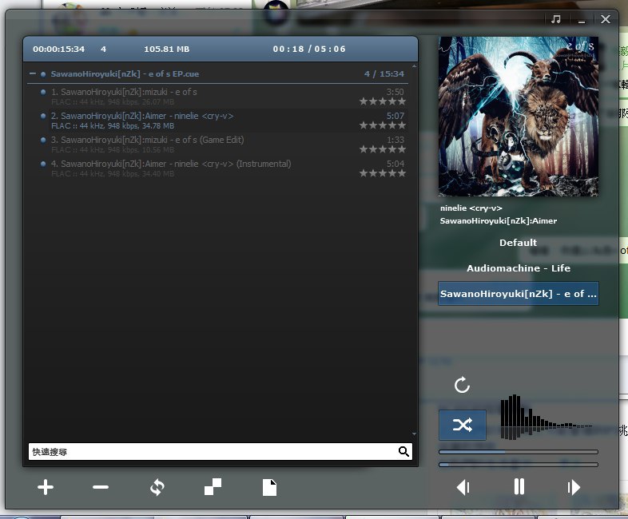Click the SawanoHiroyuki[nZk]:Aimer artist text
628x519 pixels.
[499, 221]
